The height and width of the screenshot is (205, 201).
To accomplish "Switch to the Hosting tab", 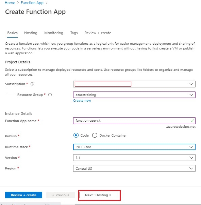I will coord(31,33).
